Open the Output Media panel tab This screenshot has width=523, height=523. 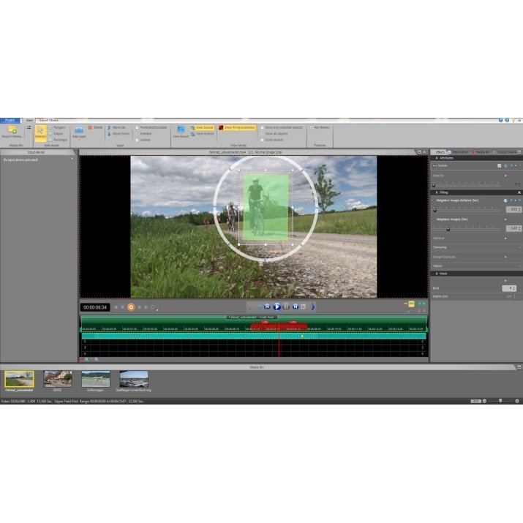coord(505,152)
